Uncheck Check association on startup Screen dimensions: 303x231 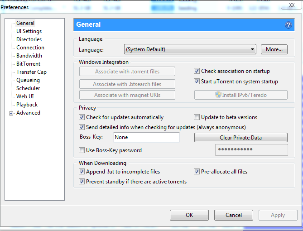click(x=197, y=71)
